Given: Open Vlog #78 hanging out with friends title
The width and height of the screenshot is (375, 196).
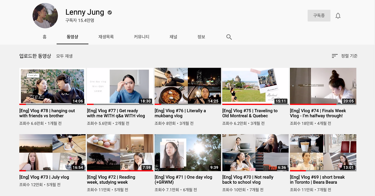Looking at the screenshot, I should click(47, 113).
